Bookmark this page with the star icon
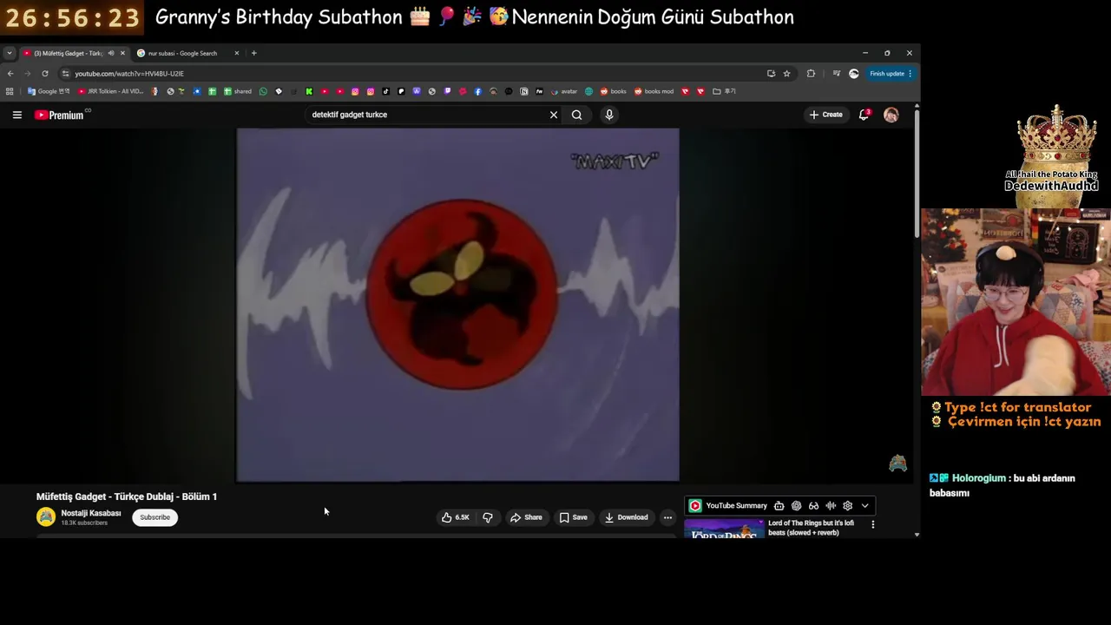Image resolution: width=1111 pixels, height=625 pixels. [x=786, y=74]
